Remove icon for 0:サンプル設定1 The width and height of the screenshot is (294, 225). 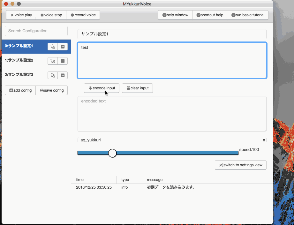[x=63, y=47]
